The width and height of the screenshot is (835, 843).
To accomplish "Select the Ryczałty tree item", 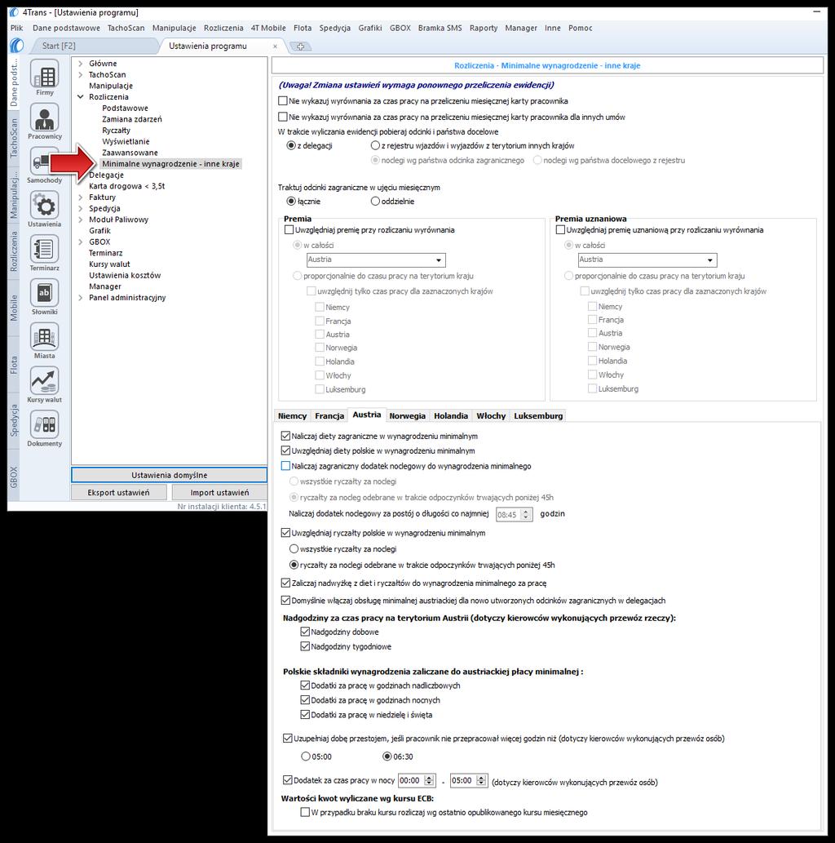I will tap(116, 130).
